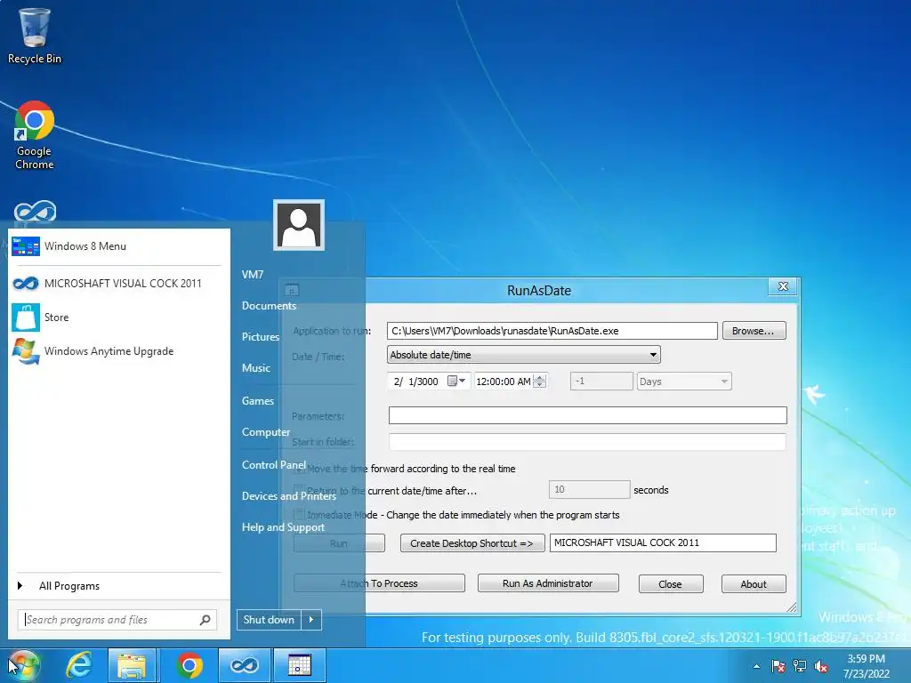Click the About button in RunAsDate

[x=754, y=584]
